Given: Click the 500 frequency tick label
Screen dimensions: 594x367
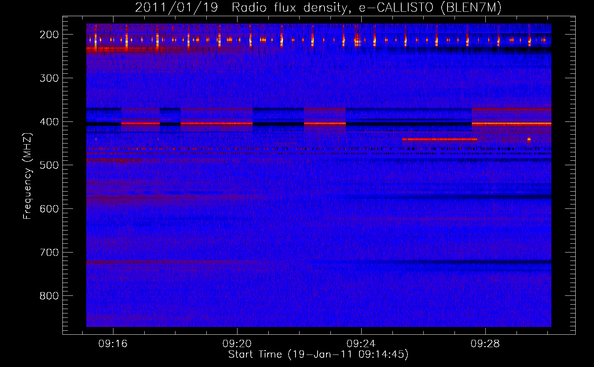Looking at the screenshot, I should (x=49, y=165).
